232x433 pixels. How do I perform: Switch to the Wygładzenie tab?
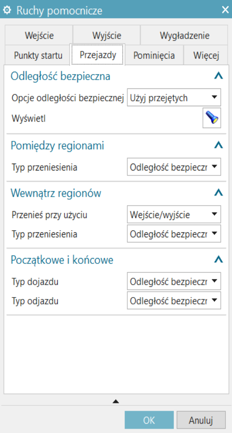point(184,36)
